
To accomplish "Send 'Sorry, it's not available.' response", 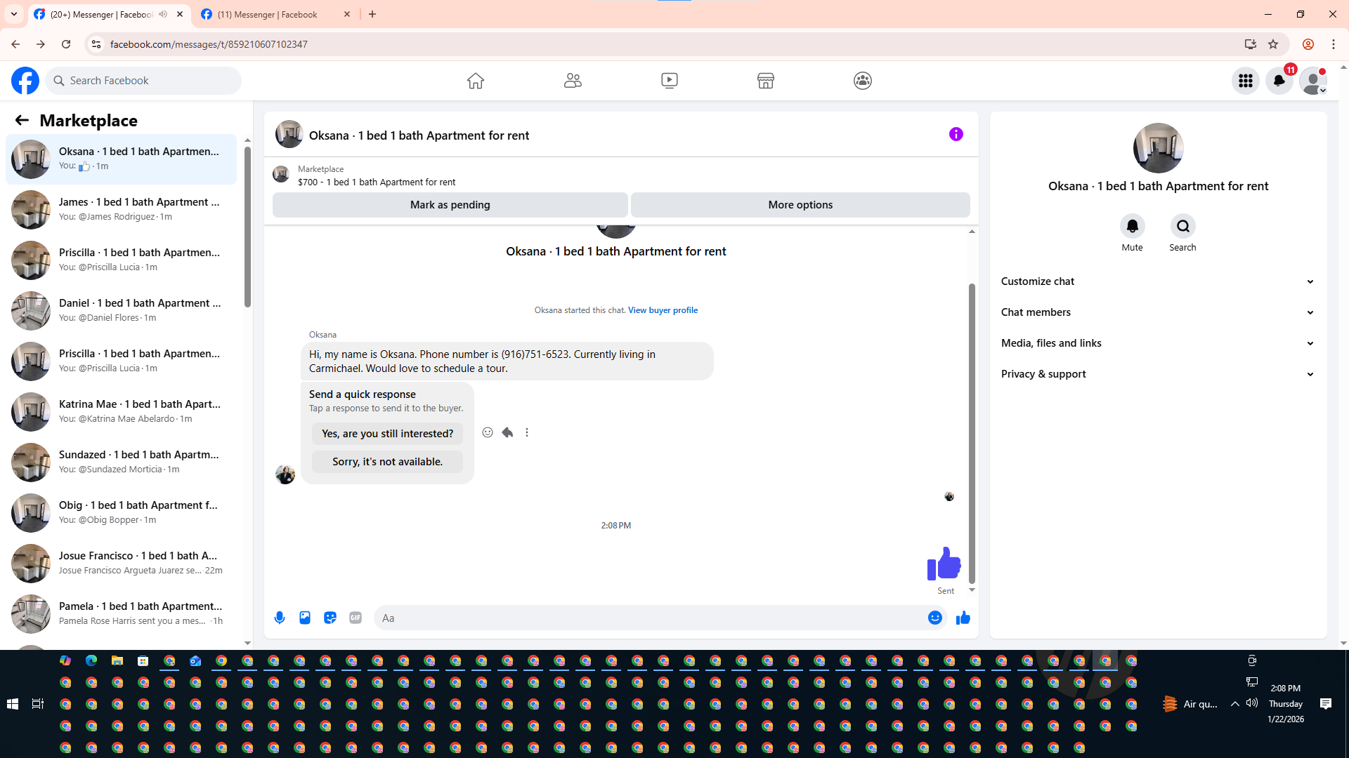I will point(387,462).
